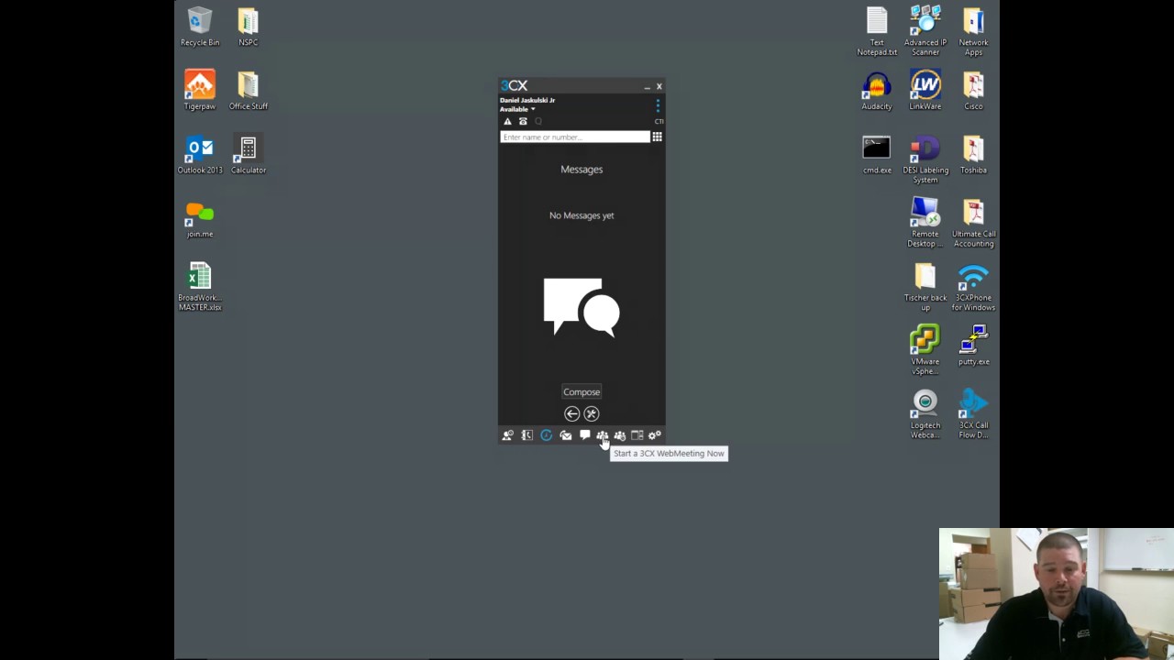The image size is (1174, 660).
Task: Open the Call History clock icon
Action: 547,435
